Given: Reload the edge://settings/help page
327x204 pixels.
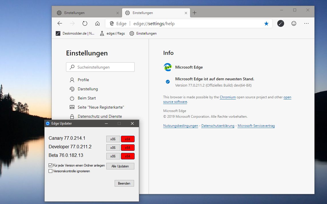Looking at the screenshot, I should (85, 23).
